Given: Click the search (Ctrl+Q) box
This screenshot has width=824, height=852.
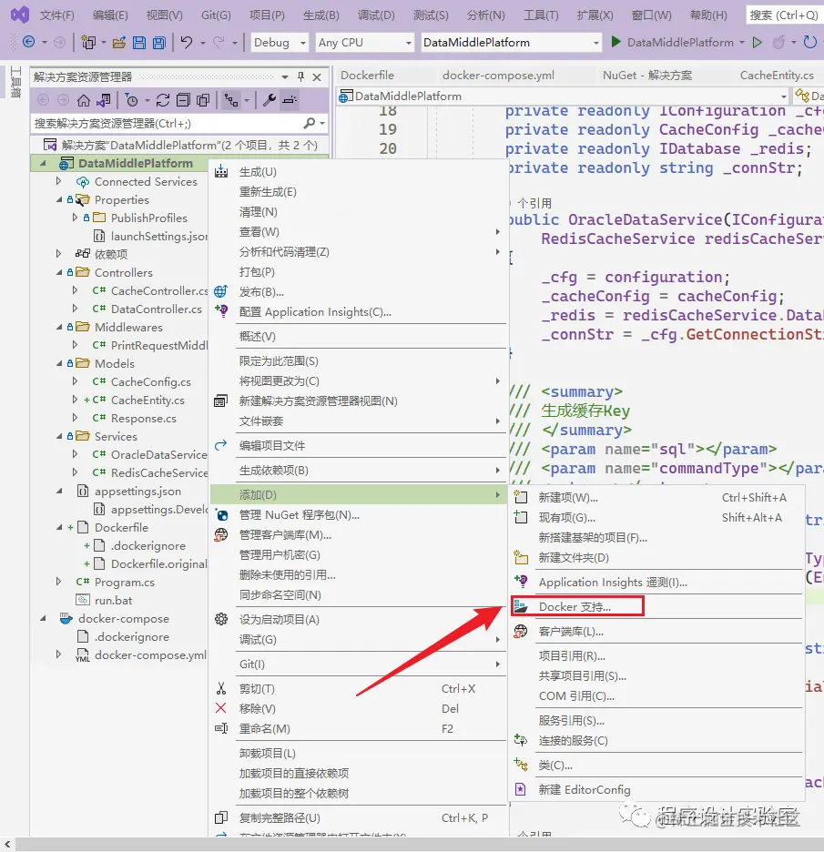Looking at the screenshot, I should point(784,15).
